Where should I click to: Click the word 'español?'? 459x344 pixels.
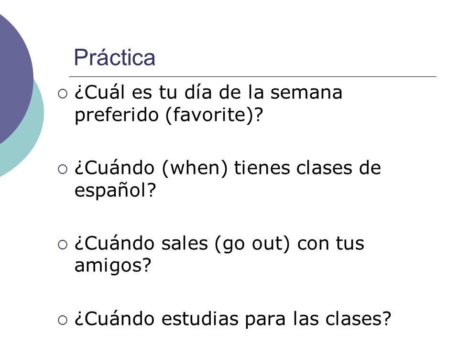tap(115, 191)
